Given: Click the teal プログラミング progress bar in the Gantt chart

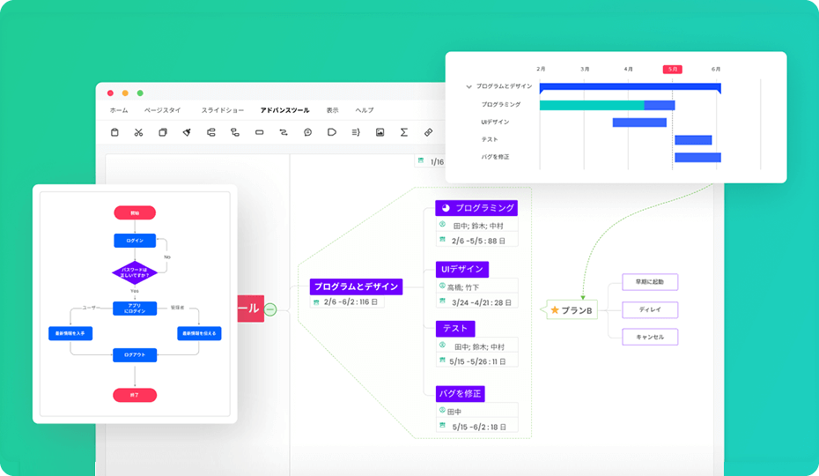Looking at the screenshot, I should coord(591,105).
